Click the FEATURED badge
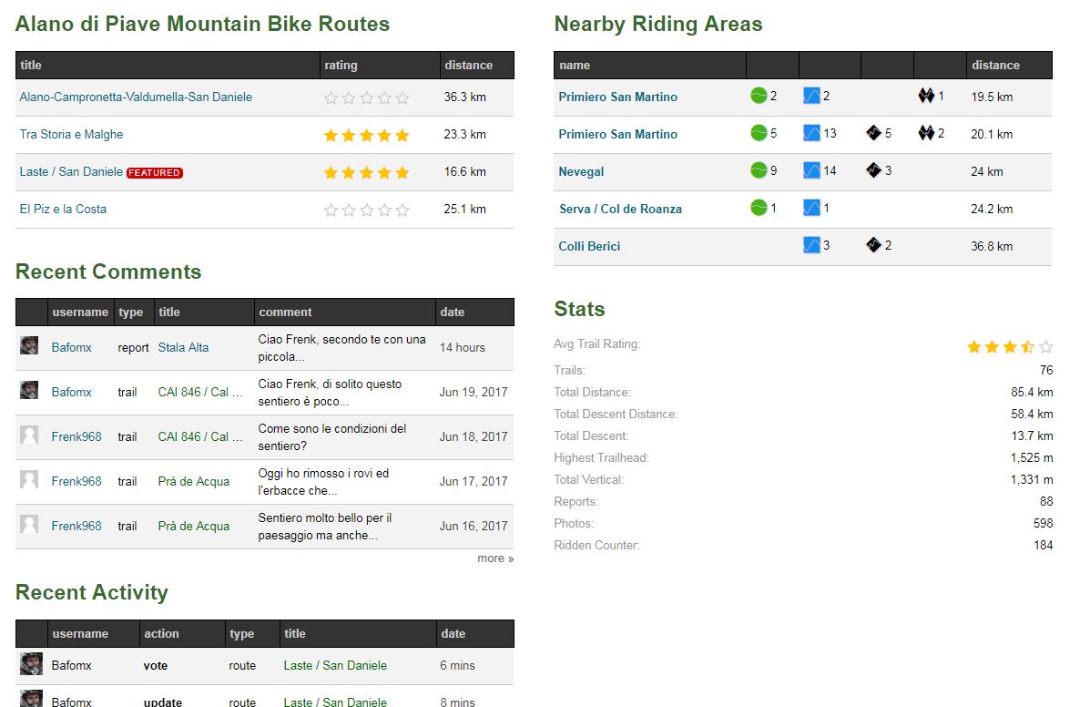 point(154,173)
